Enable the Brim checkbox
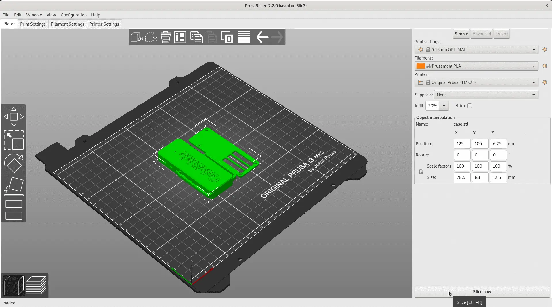Viewport: 552px width, 307px height. [470, 106]
